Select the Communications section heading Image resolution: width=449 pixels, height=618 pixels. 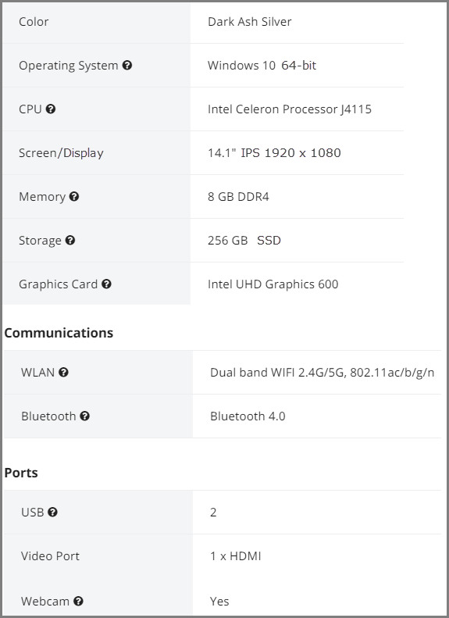59,333
